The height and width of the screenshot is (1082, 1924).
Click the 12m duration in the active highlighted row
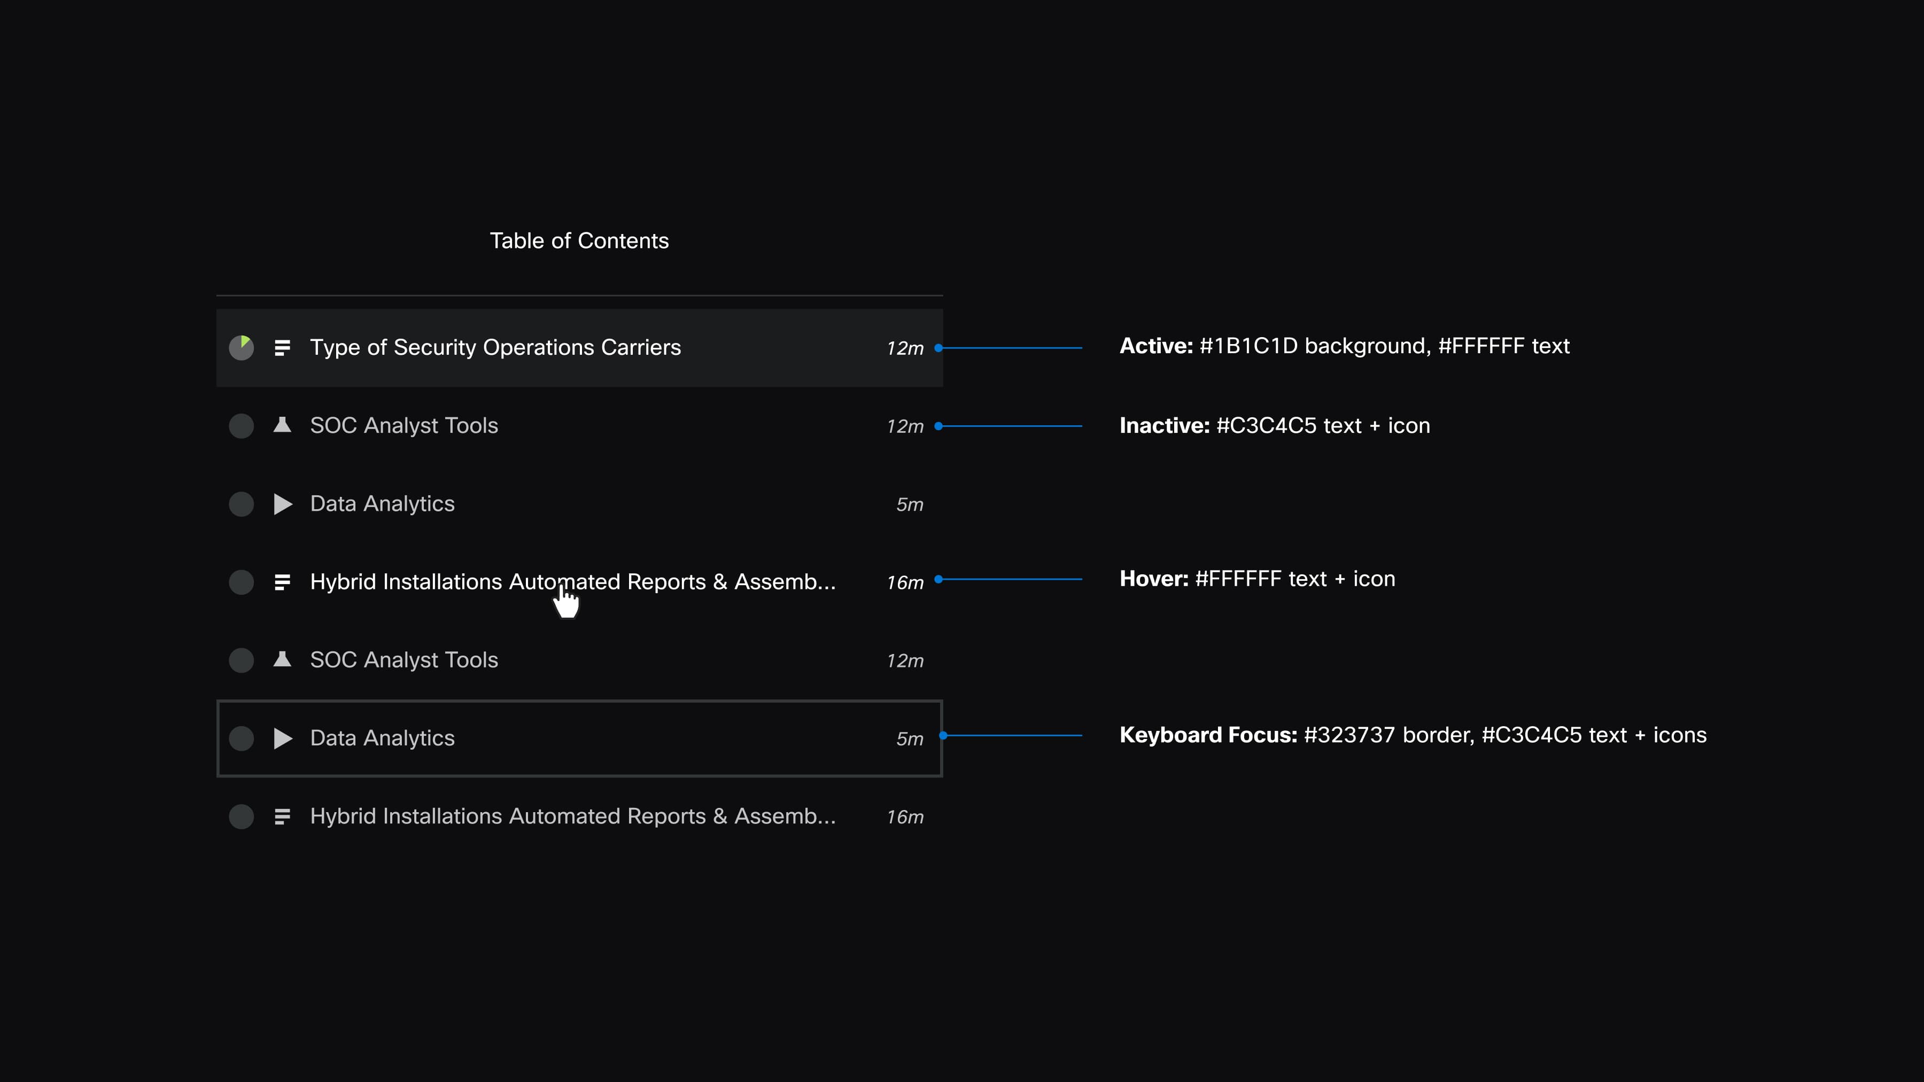tap(905, 349)
